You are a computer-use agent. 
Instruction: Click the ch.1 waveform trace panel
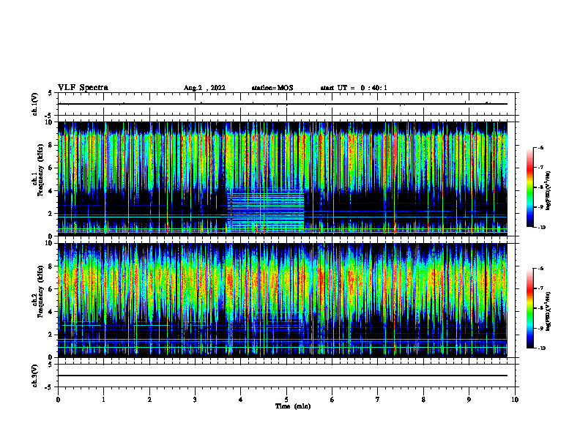tap(286, 104)
